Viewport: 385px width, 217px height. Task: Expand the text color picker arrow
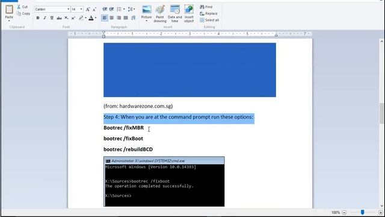pyautogui.click(x=96, y=17)
